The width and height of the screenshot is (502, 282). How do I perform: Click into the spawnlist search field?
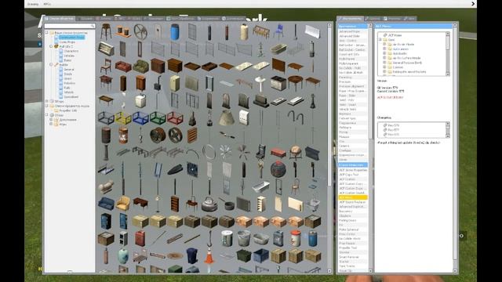(70, 26)
